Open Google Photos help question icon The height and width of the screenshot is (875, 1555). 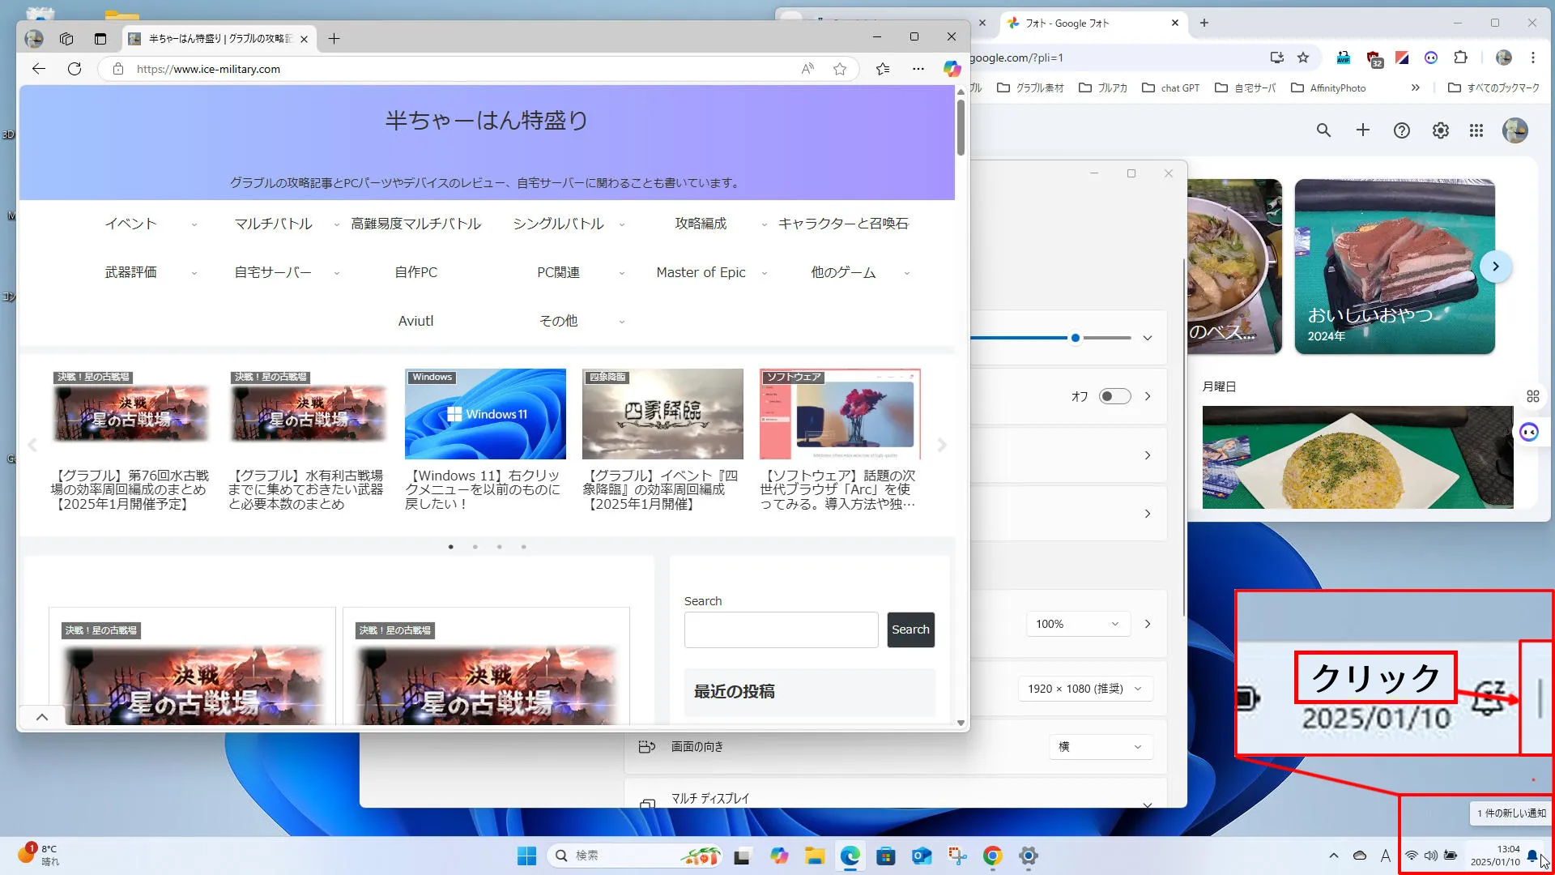click(x=1402, y=130)
